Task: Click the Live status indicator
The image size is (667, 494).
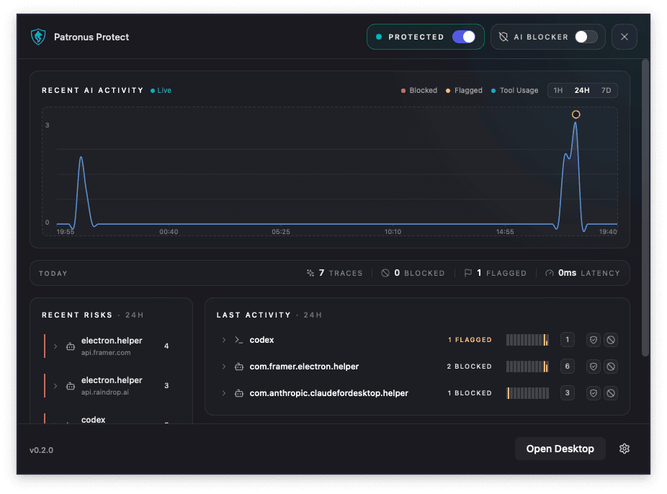Action: tap(161, 90)
